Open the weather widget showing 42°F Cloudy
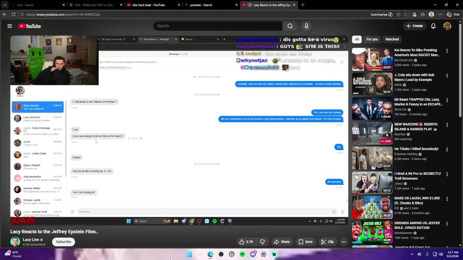The height and width of the screenshot is (260, 463). [12, 254]
